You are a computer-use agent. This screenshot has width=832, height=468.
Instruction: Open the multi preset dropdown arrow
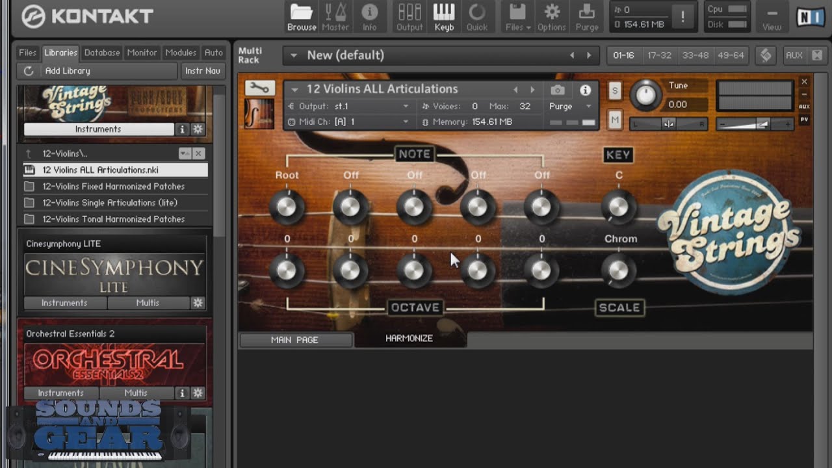[x=294, y=55]
